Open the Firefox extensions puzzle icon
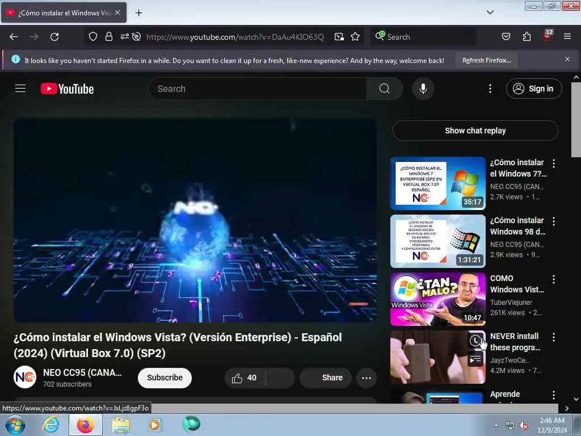Viewport: 581px width, 436px height. (527, 36)
